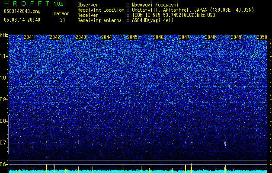Select receiver text ICOM IC-575 53.7492(@LCD)MHz USB
This screenshot has width=272, height=173.
point(173,15)
